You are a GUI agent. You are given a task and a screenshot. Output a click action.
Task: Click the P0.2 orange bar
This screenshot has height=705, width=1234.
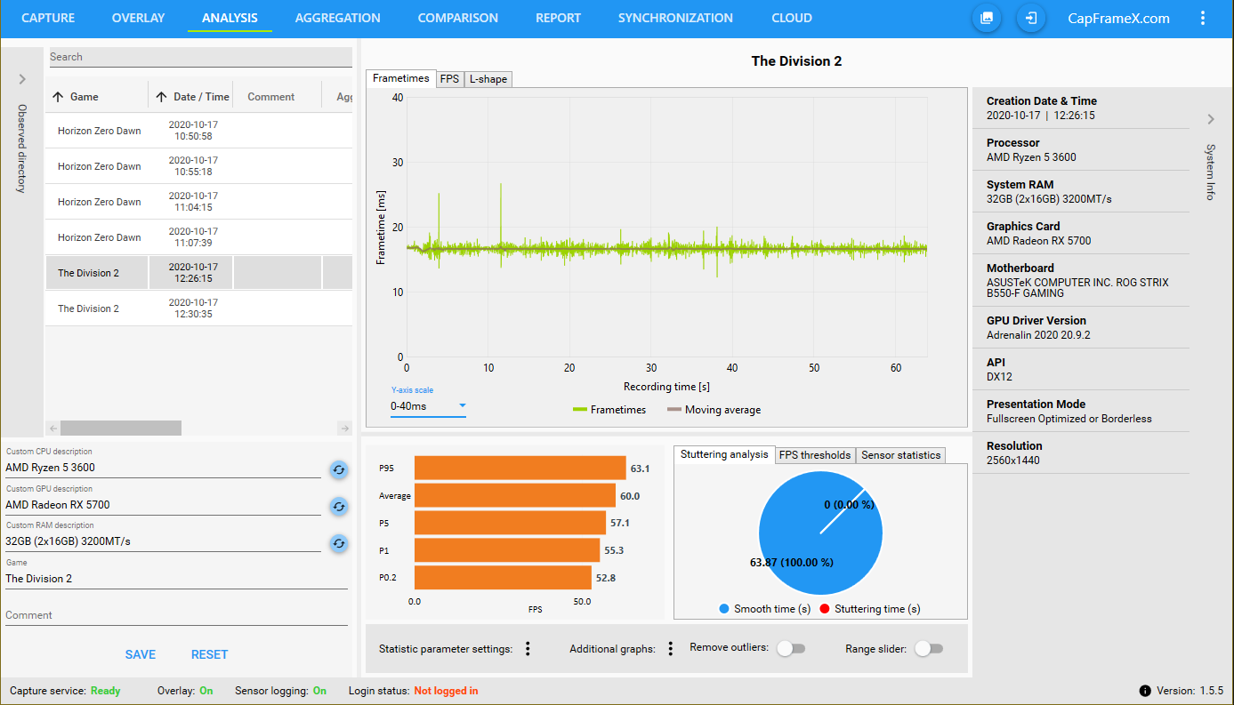pyautogui.click(x=503, y=578)
